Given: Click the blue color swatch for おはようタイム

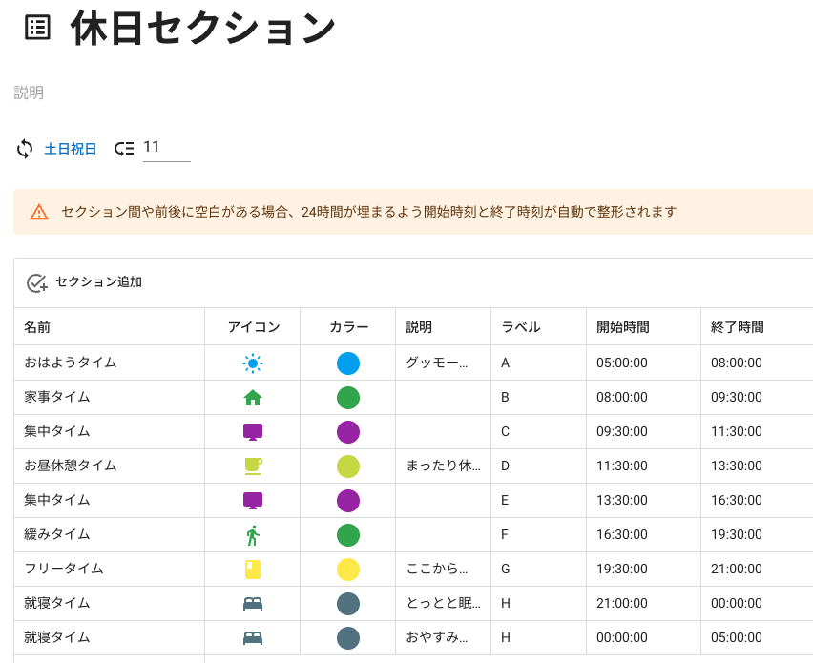Looking at the screenshot, I should [x=348, y=363].
